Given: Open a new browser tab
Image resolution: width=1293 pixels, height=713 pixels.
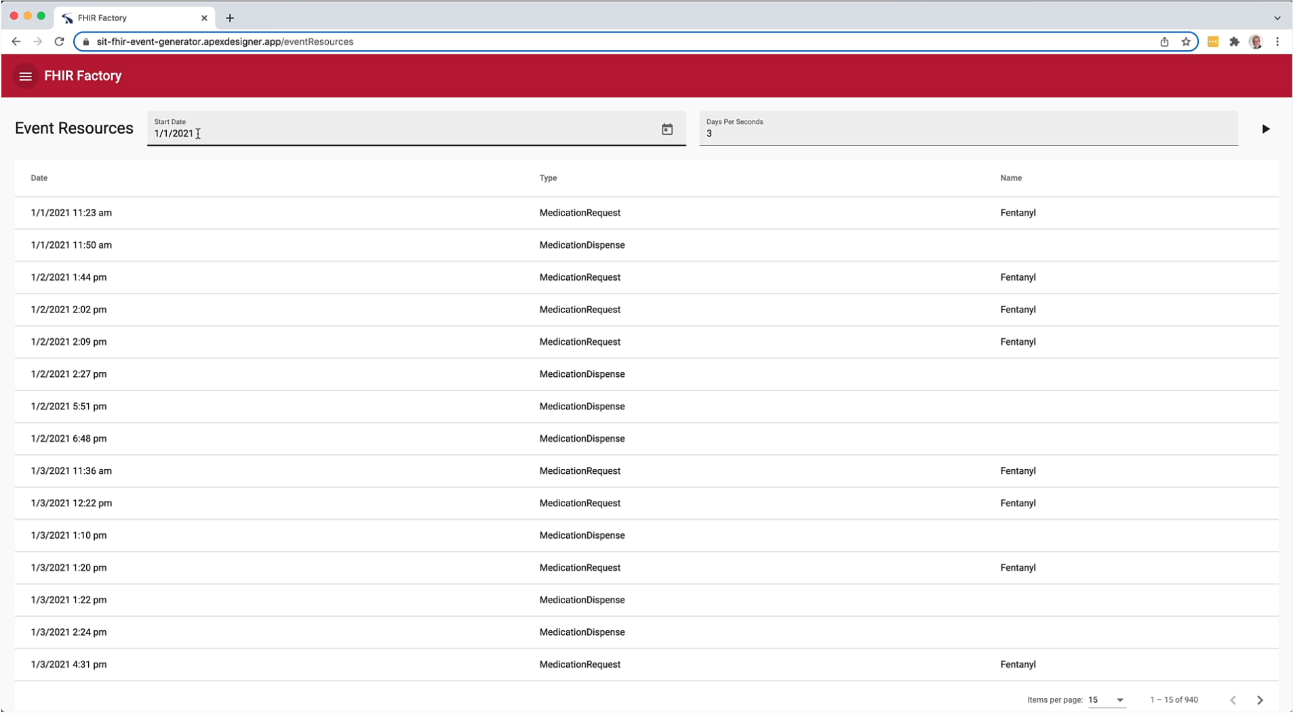Looking at the screenshot, I should (230, 18).
